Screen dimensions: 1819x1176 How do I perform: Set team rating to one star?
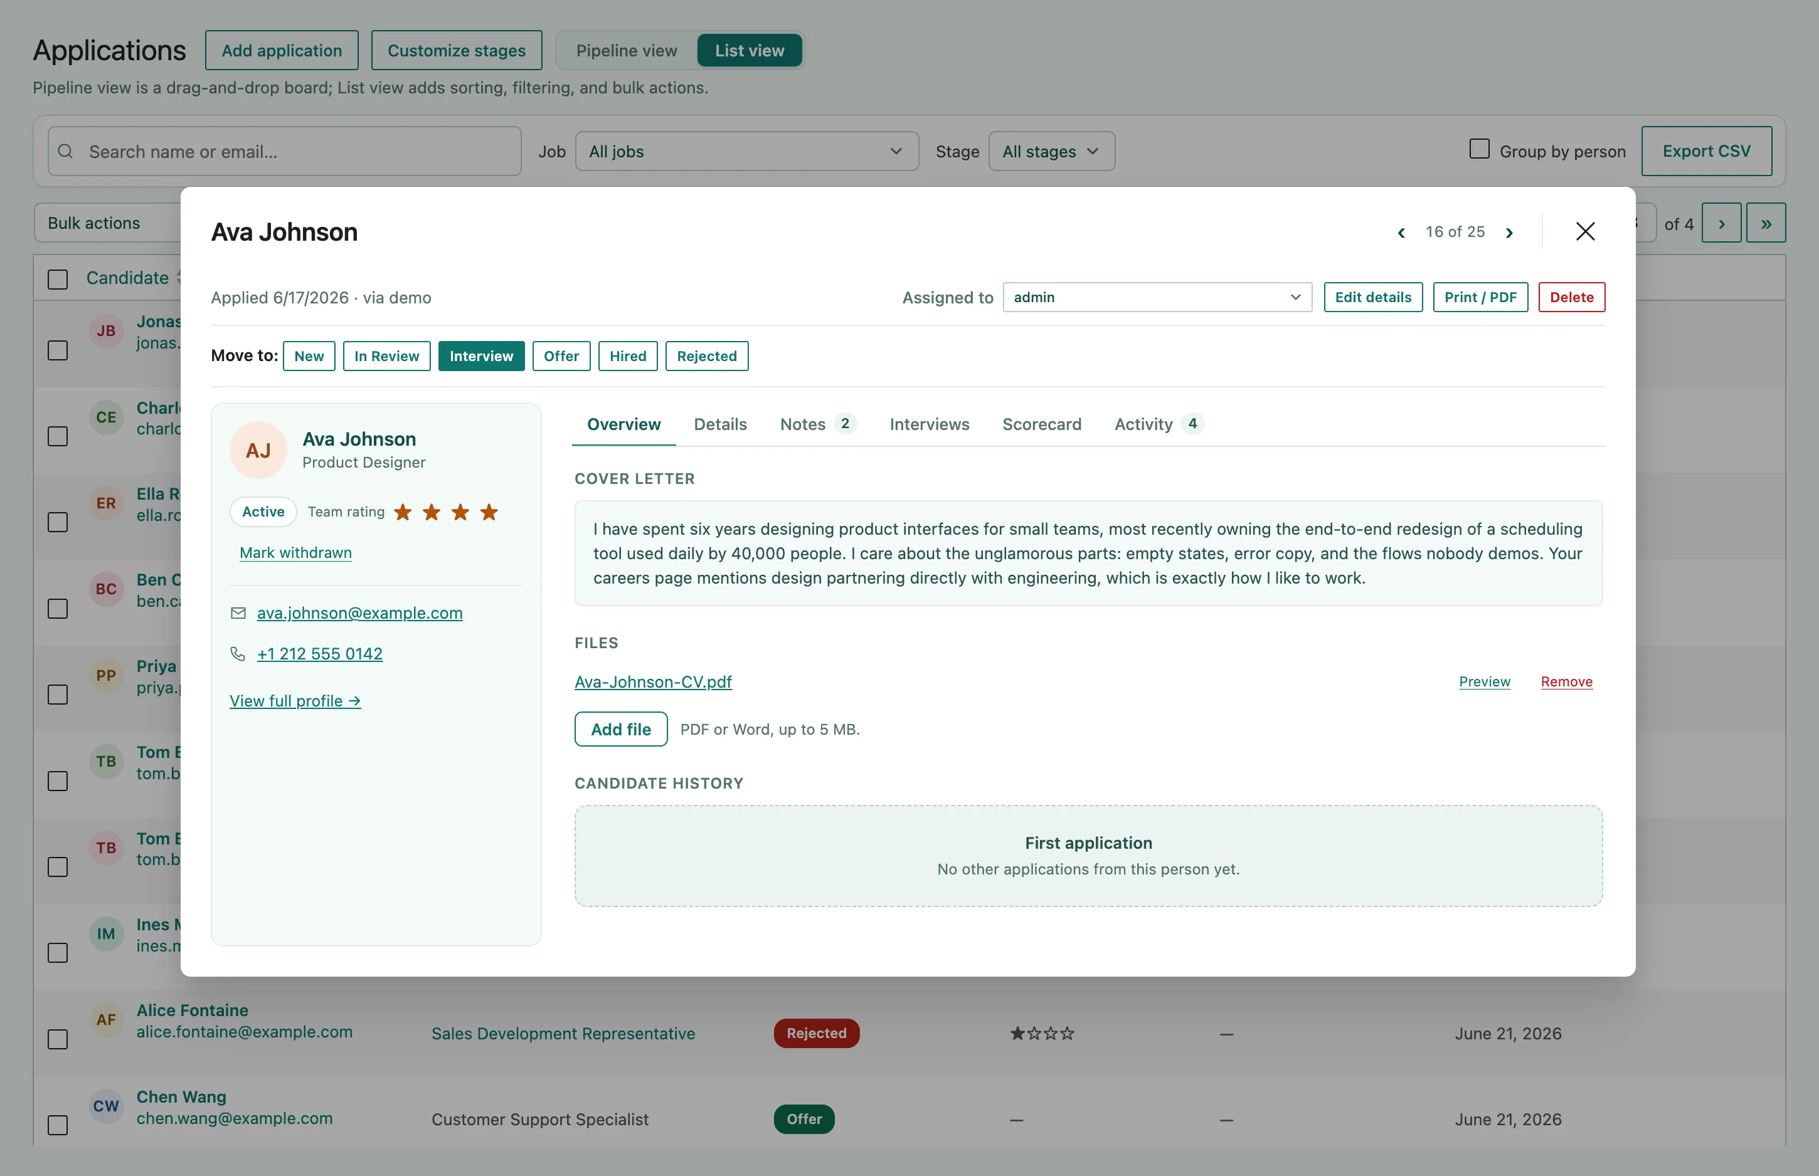403,512
